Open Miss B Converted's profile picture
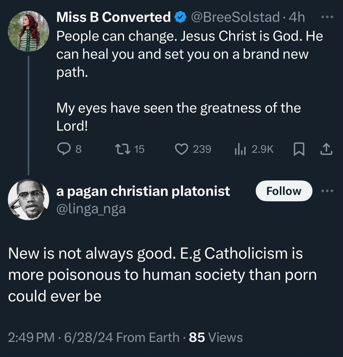 pyautogui.click(x=28, y=31)
